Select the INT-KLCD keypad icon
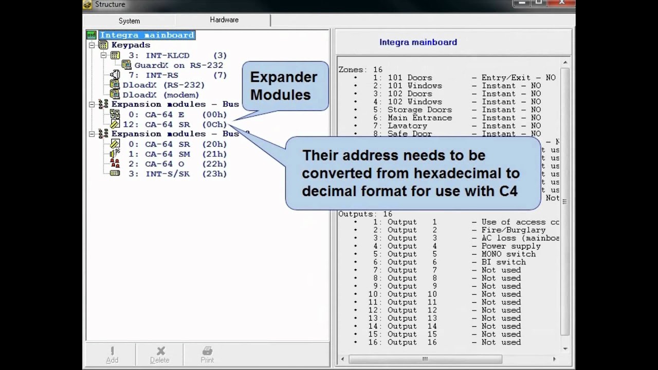This screenshot has height=370, width=658. click(x=115, y=55)
